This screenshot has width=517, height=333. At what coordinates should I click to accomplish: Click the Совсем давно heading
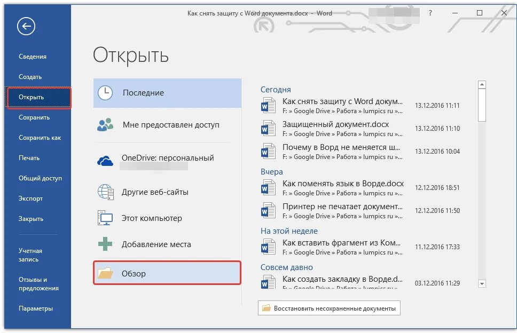click(x=286, y=267)
